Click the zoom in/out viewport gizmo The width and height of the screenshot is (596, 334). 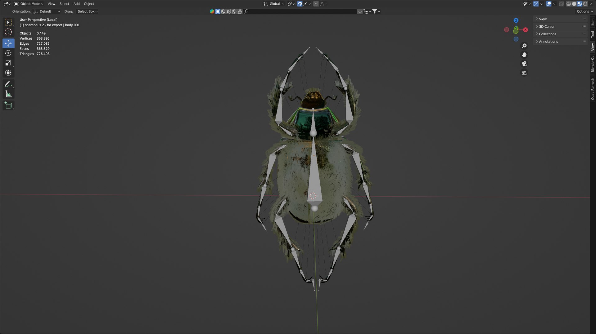click(x=524, y=46)
